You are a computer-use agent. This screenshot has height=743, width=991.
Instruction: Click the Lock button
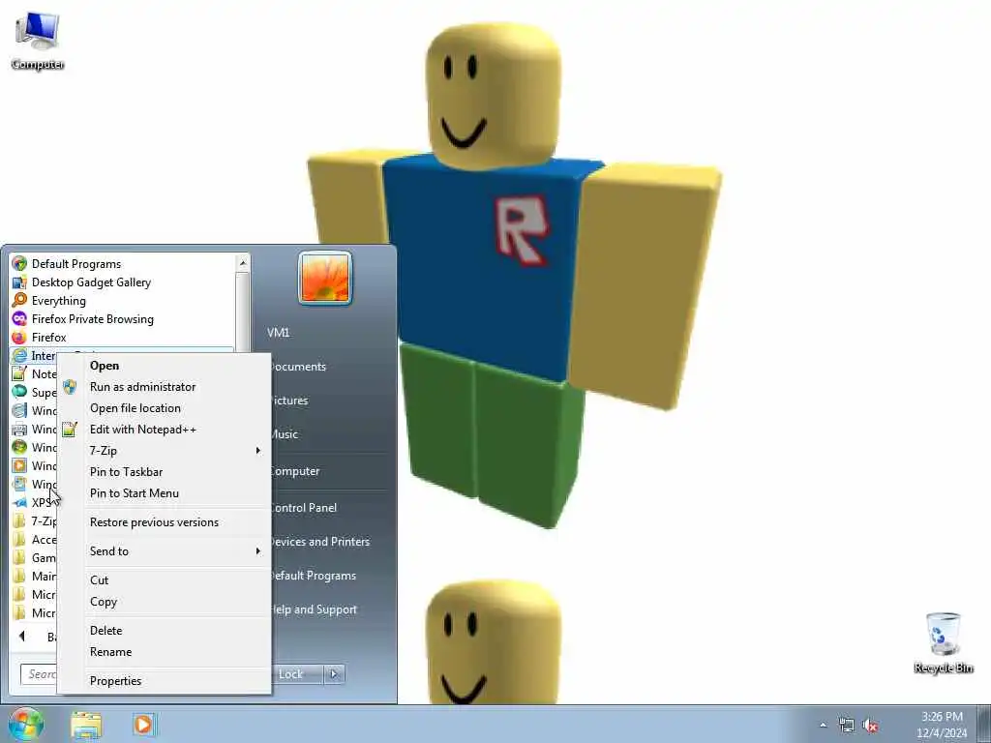pyautogui.click(x=297, y=674)
